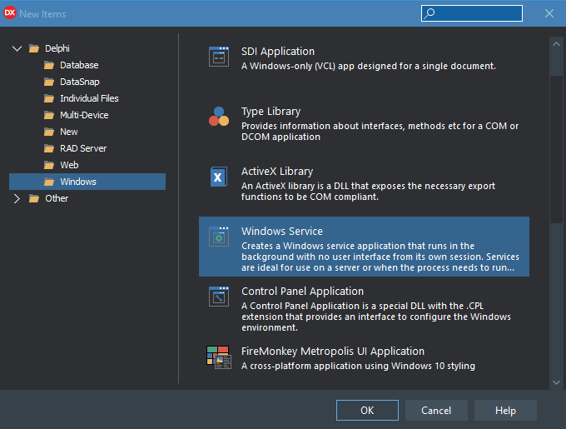Select the Windows category
The height and width of the screenshot is (429, 566).
(x=87, y=182)
